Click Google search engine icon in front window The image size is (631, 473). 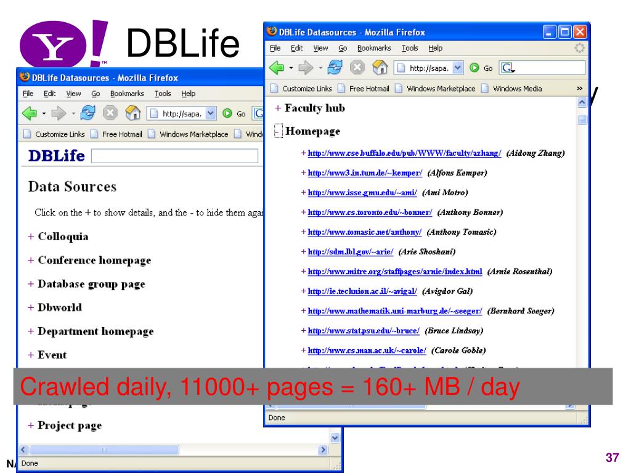[508, 68]
